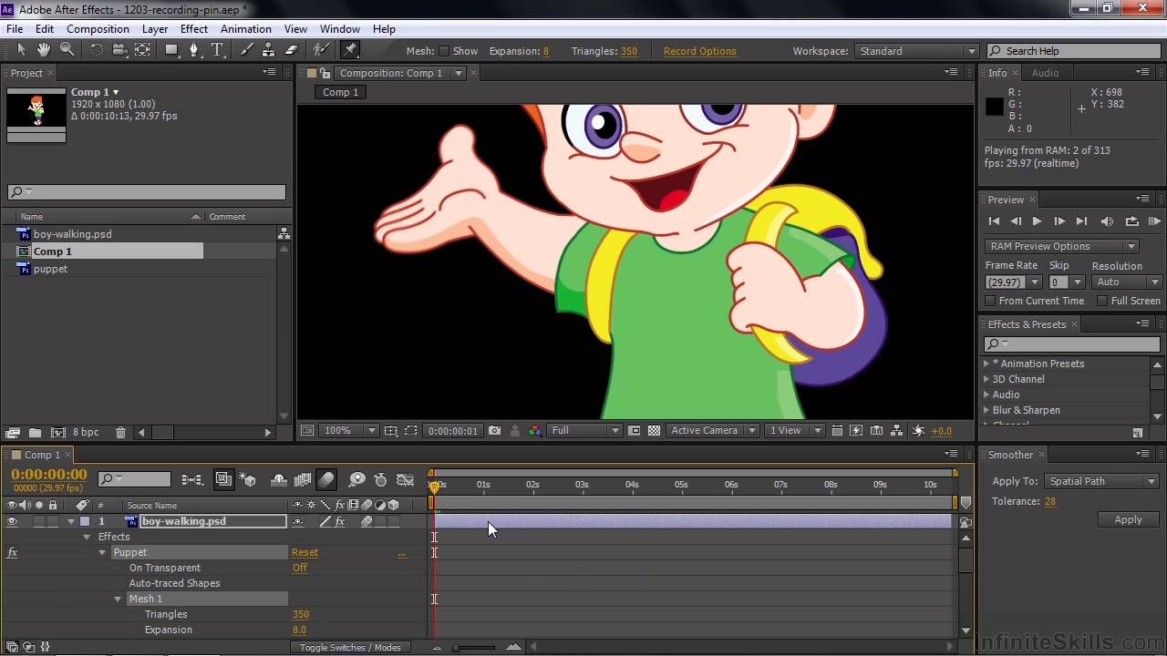Select the Zoom magnifier tool
Image resolution: width=1167 pixels, height=656 pixels.
pyautogui.click(x=67, y=50)
